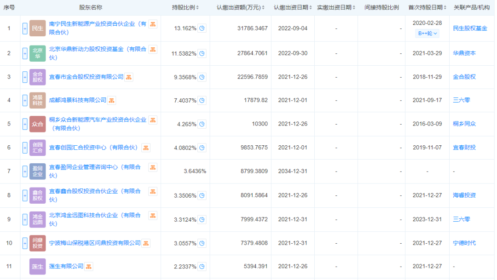The width and height of the screenshot is (497, 280).
Task: View shareholding history clock next to 13.162%
Action: pos(202,28)
